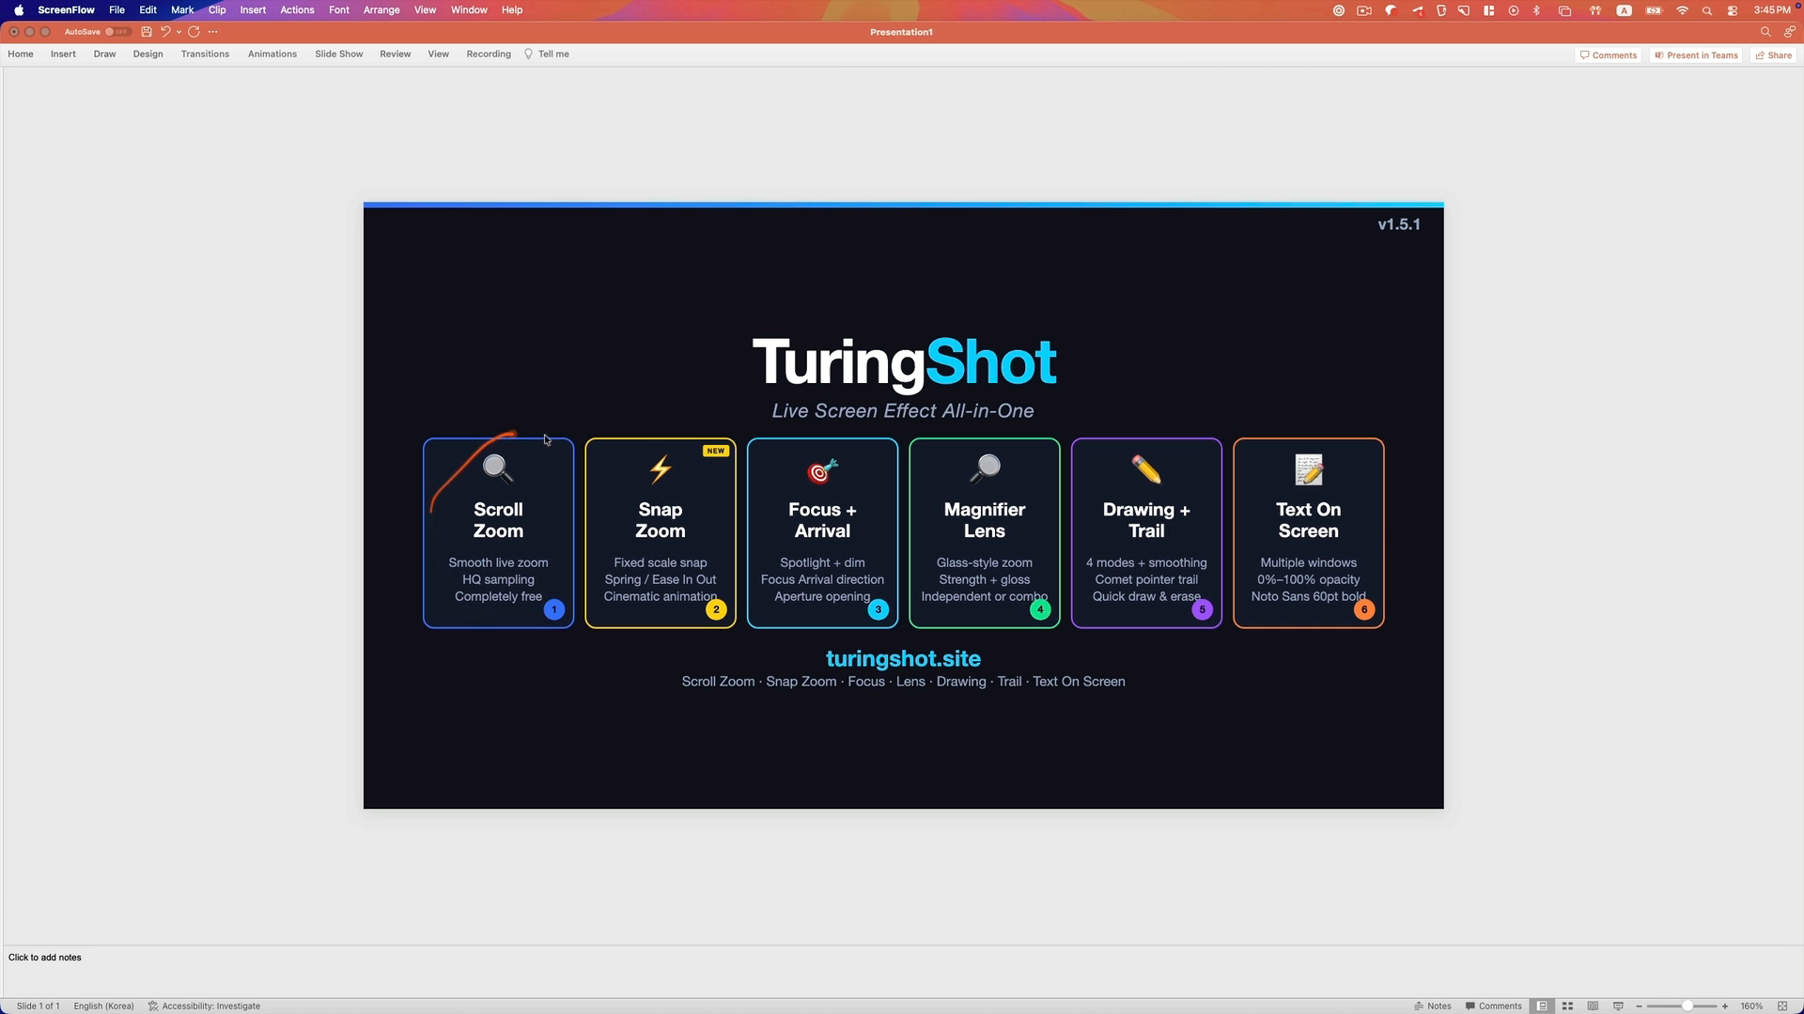
Task: Click the Share button
Action: 1774,55
